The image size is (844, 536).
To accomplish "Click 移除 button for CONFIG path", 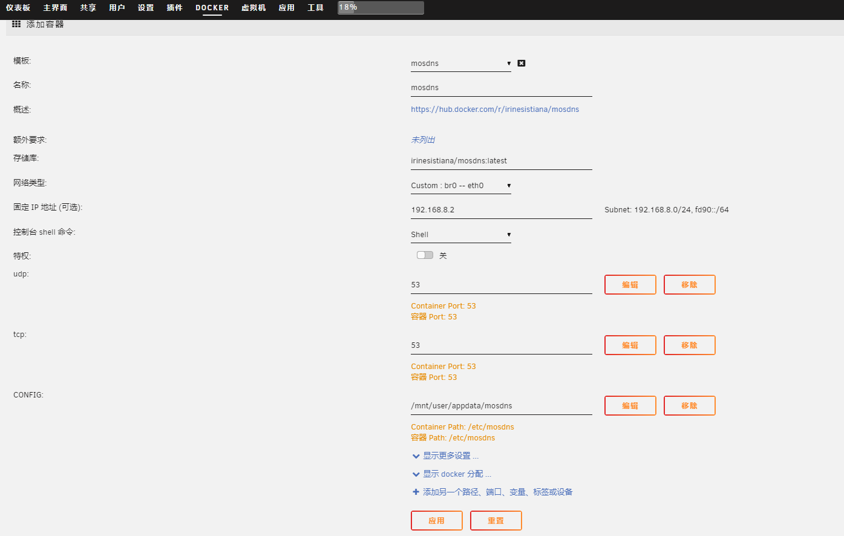I will click(x=689, y=405).
